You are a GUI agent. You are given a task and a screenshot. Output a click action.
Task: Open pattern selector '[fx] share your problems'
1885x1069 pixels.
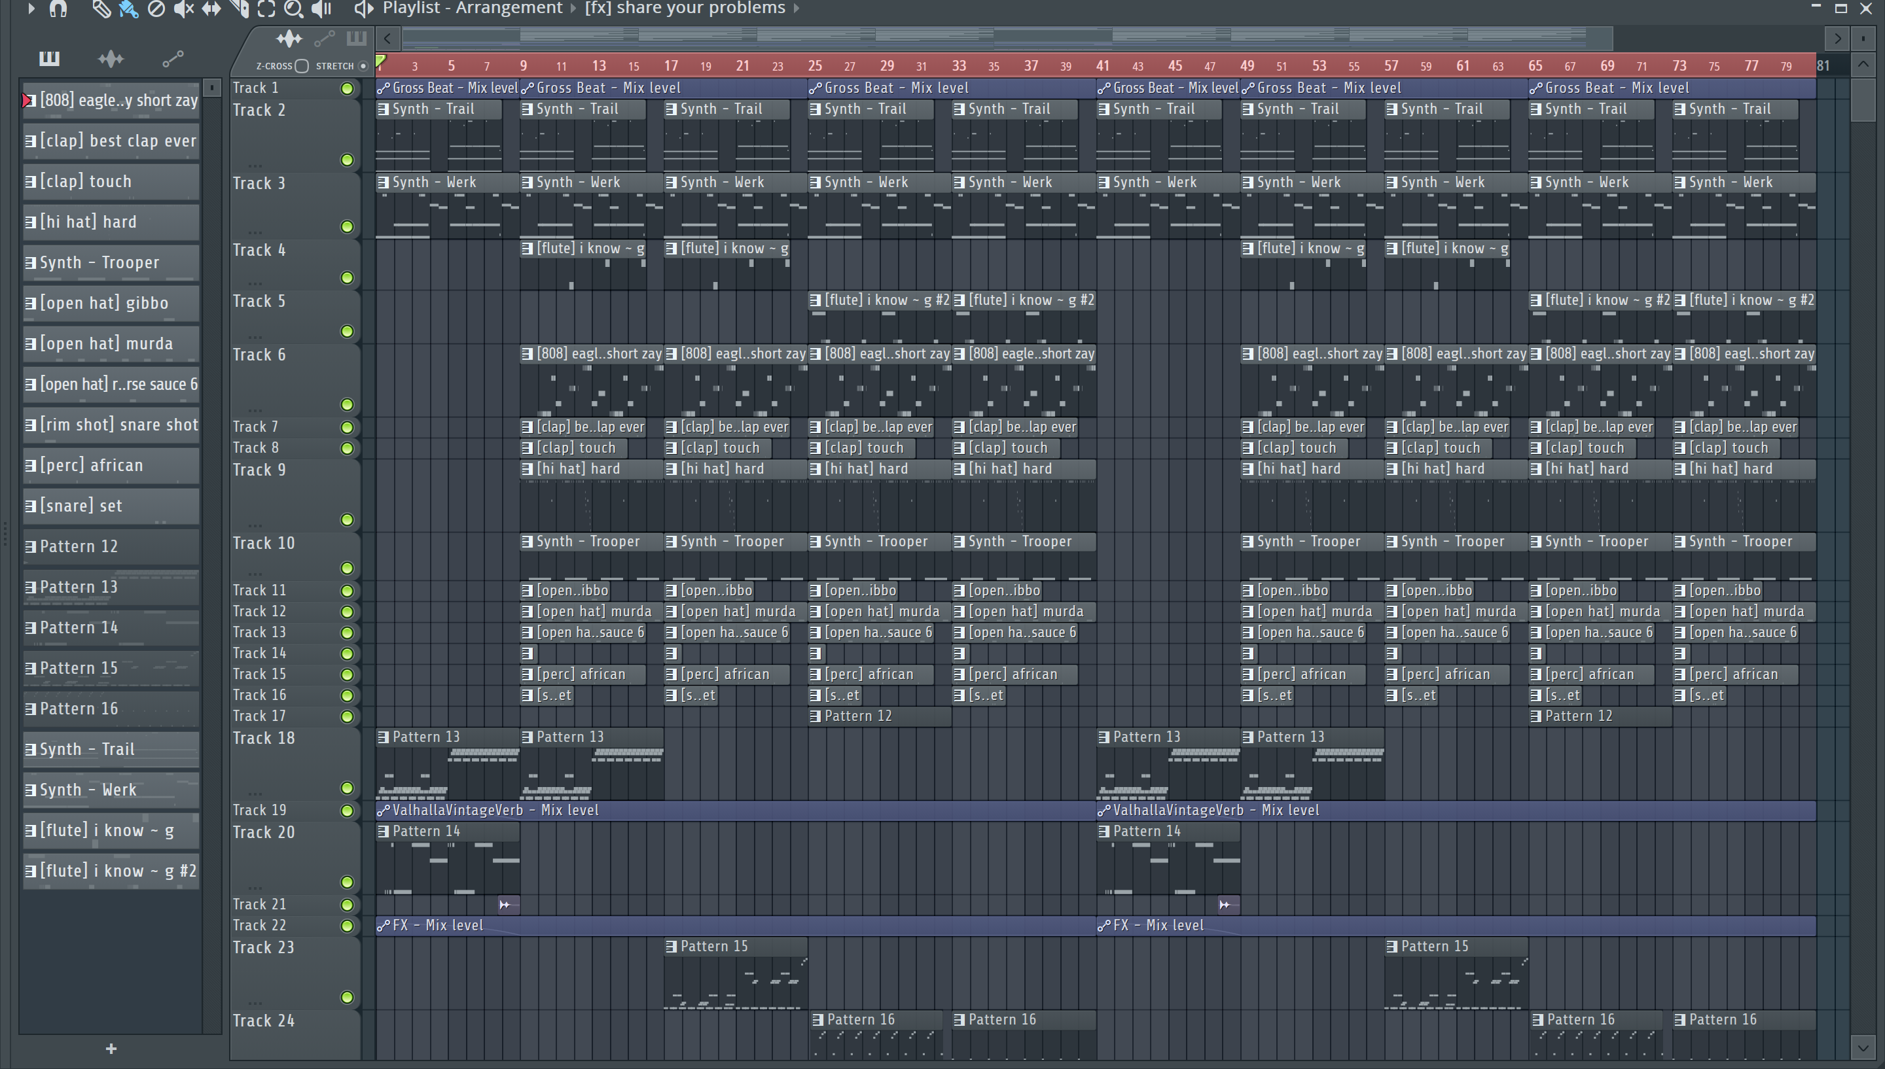pyautogui.click(x=685, y=8)
